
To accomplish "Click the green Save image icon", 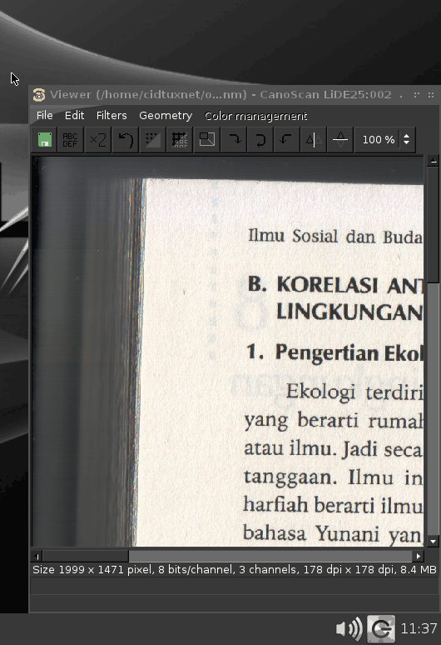I will 45,140.
